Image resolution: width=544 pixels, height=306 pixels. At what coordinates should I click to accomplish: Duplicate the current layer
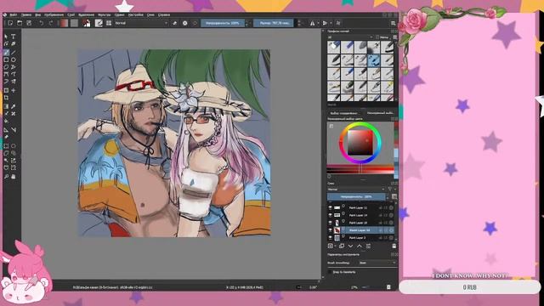(x=342, y=246)
